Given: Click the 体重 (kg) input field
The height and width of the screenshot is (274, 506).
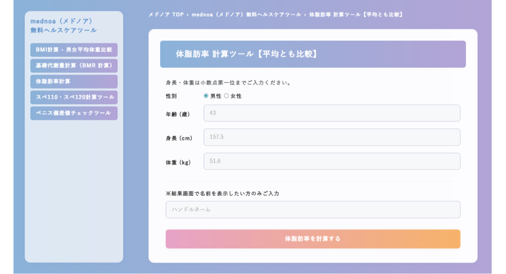Looking at the screenshot, I should 332,161.
